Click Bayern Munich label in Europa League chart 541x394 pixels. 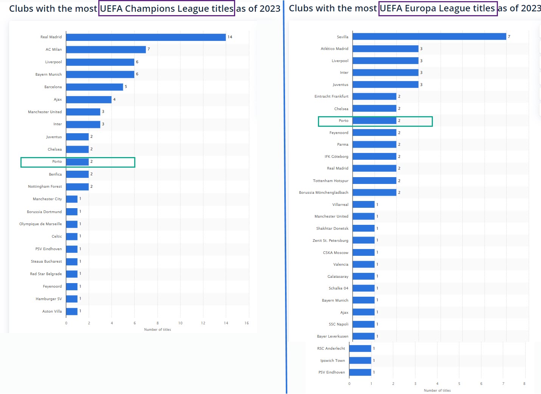(335, 301)
